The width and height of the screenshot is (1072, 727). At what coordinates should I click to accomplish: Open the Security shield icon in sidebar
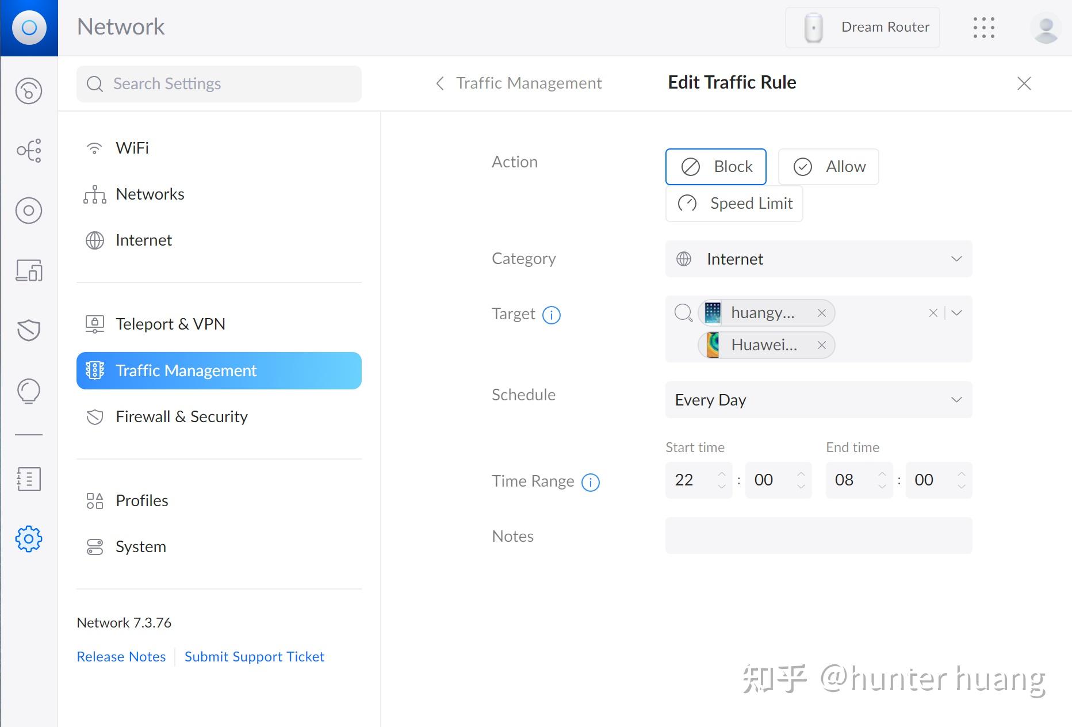click(x=29, y=331)
